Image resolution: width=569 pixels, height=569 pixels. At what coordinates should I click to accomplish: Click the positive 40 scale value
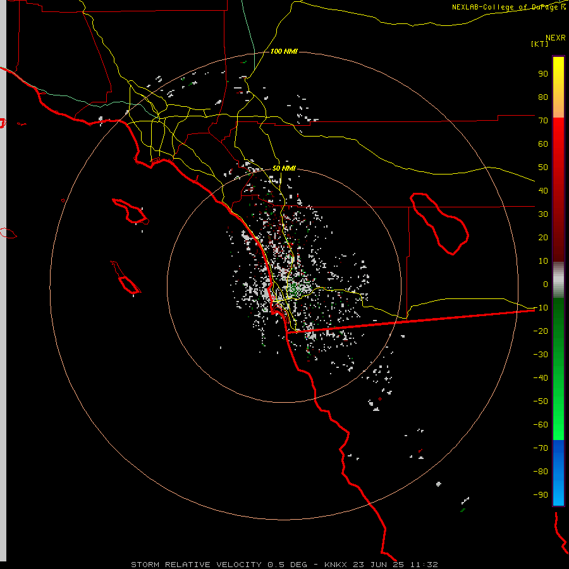tap(543, 190)
